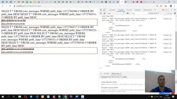Image resolution: width=177 pixels, height=99 pixels.
Task: Switch to the Performance tab
Action: (x=148, y=10)
